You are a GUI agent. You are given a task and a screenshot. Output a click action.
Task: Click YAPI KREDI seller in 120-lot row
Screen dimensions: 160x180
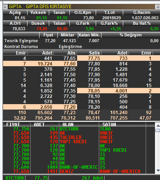(113, 150)
